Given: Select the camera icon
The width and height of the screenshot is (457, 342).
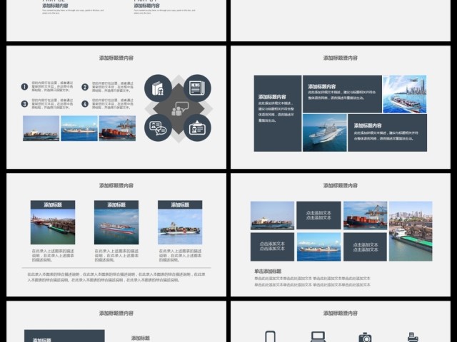Looking at the screenshot, I should [x=365, y=337].
